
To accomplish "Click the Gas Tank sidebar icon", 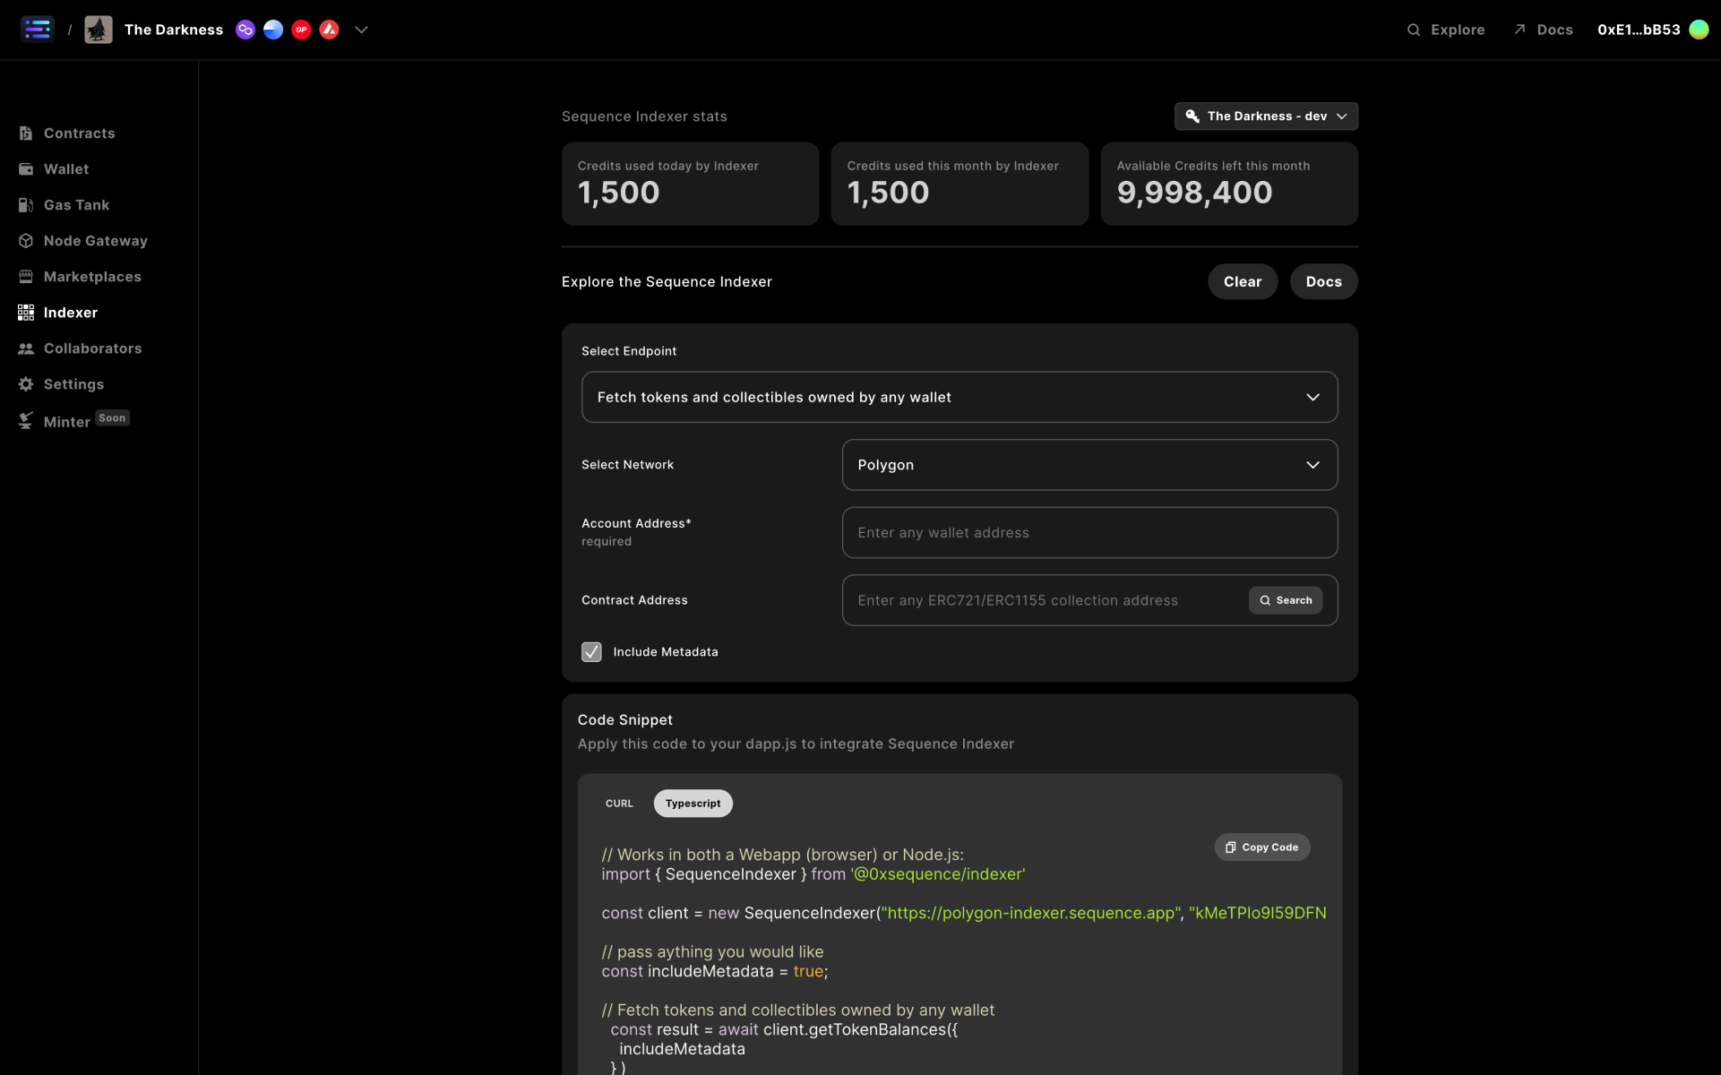I will [x=27, y=204].
